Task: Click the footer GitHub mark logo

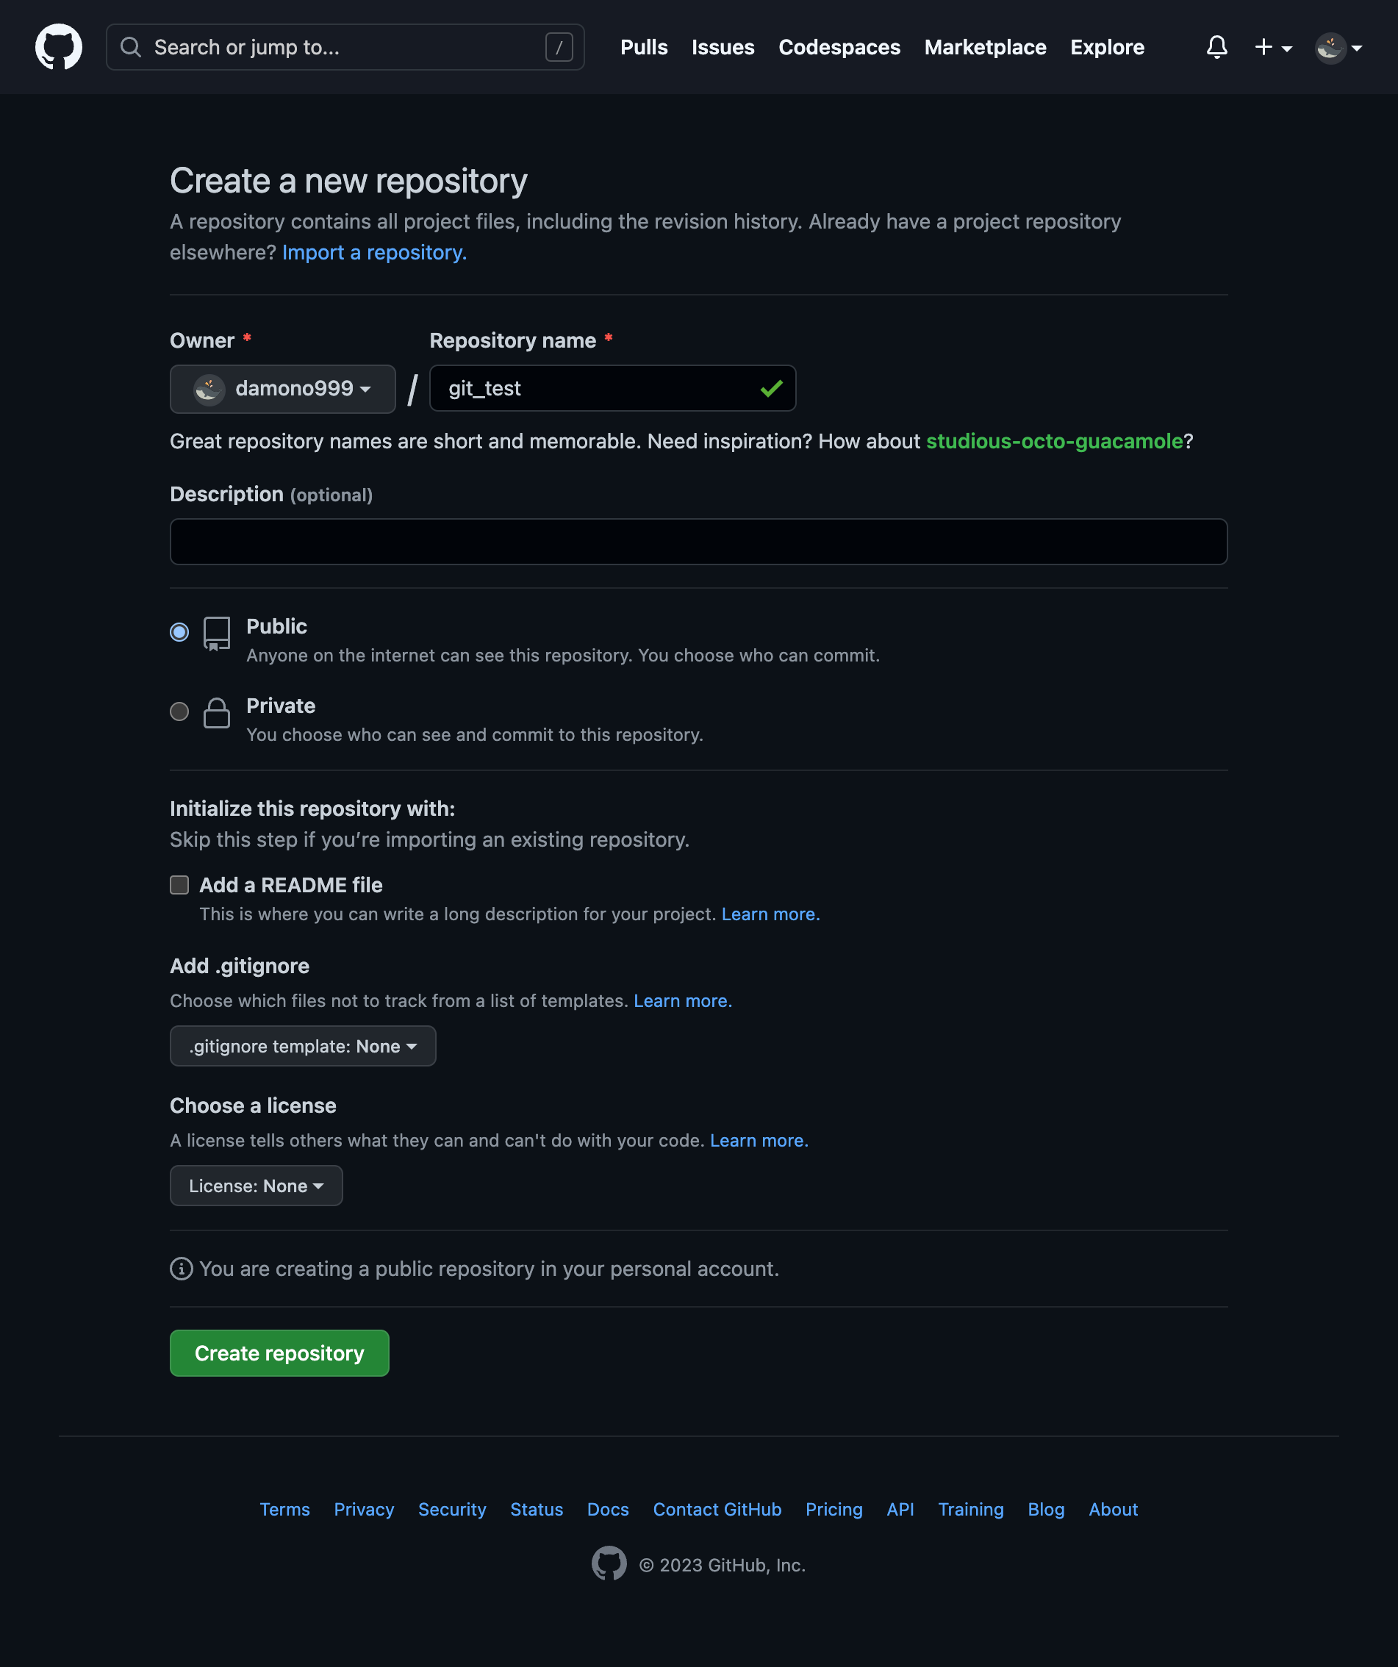Action: coord(609,1563)
